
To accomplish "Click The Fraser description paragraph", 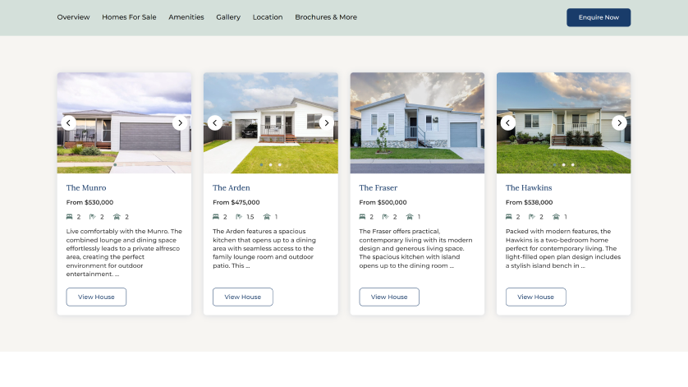I will (x=416, y=248).
